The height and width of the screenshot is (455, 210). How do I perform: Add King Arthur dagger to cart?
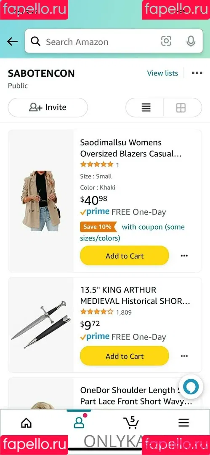pyautogui.click(x=125, y=356)
